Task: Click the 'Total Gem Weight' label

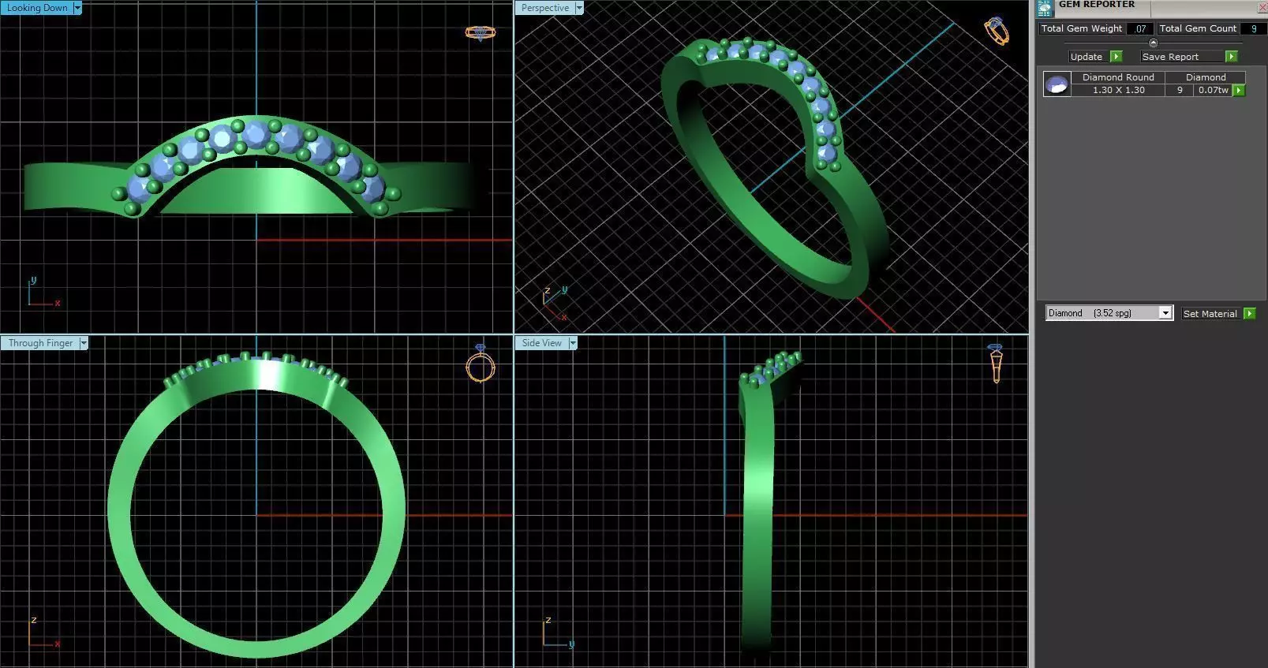Action: click(x=1081, y=28)
